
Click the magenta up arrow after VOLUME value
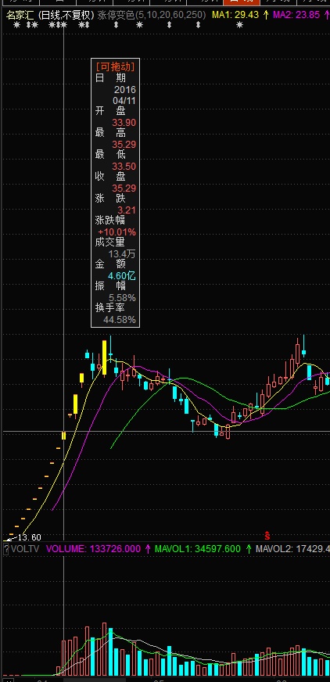coord(148,549)
